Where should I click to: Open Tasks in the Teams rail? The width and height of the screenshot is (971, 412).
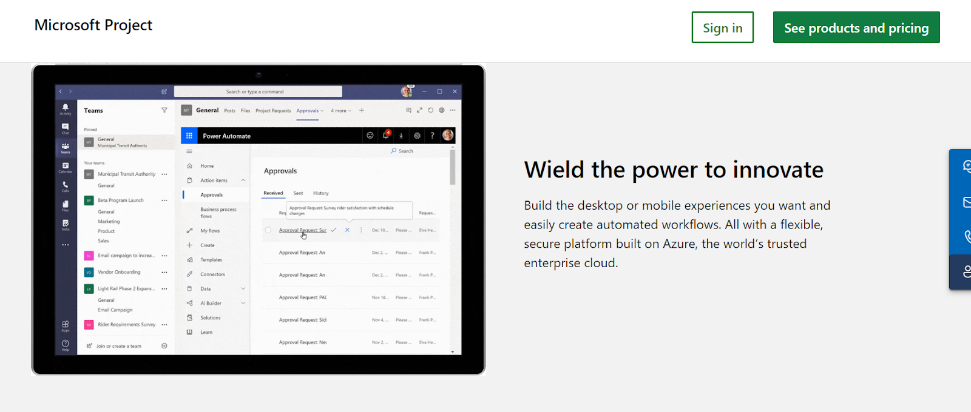point(66,225)
